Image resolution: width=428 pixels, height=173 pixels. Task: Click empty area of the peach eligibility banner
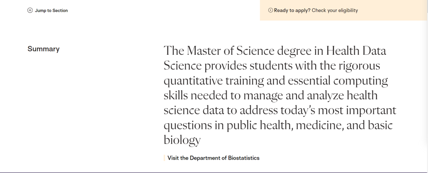tap(393, 10)
